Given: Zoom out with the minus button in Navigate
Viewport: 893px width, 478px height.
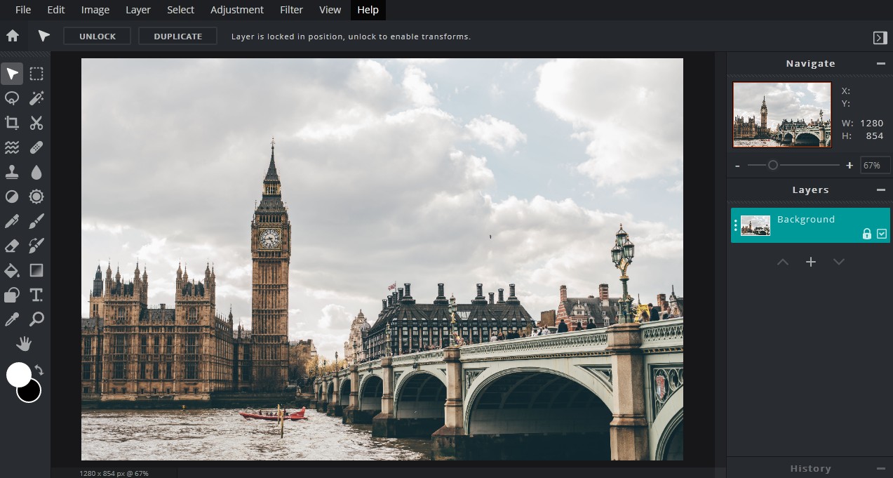Looking at the screenshot, I should point(737,166).
